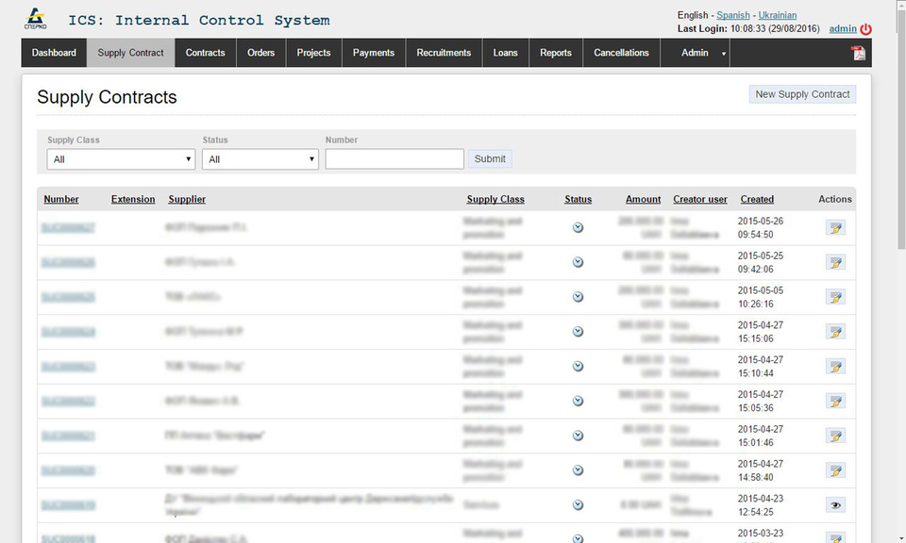This screenshot has width=906, height=543.
Task: Switch to the Contracts tab
Action: pos(205,53)
